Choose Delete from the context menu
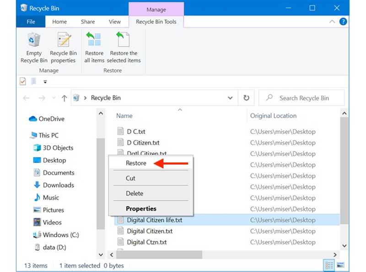The height and width of the screenshot is (272, 366). click(135, 193)
